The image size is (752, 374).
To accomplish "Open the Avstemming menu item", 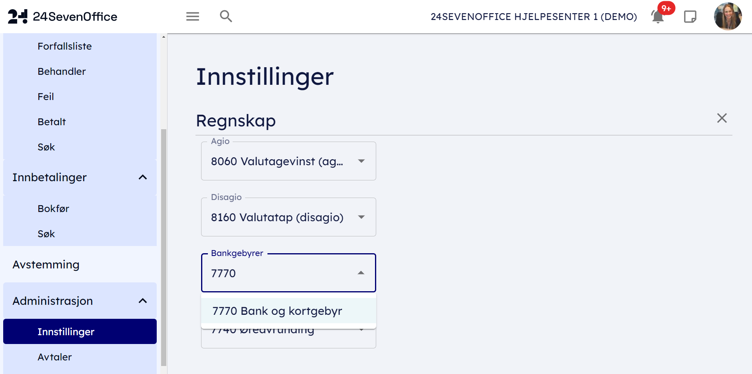I will click(46, 264).
